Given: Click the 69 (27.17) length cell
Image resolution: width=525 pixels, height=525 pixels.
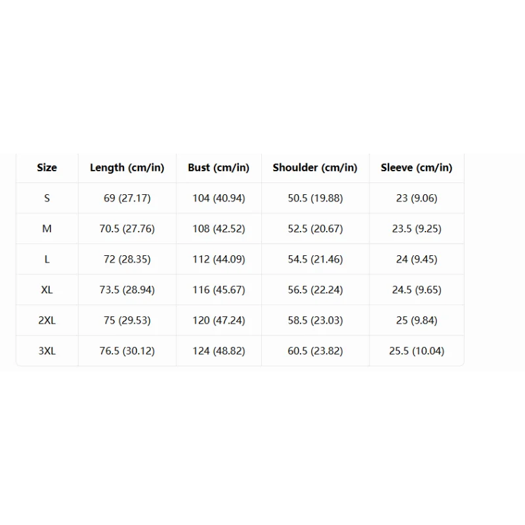Looking at the screenshot, I should pyautogui.click(x=127, y=198).
